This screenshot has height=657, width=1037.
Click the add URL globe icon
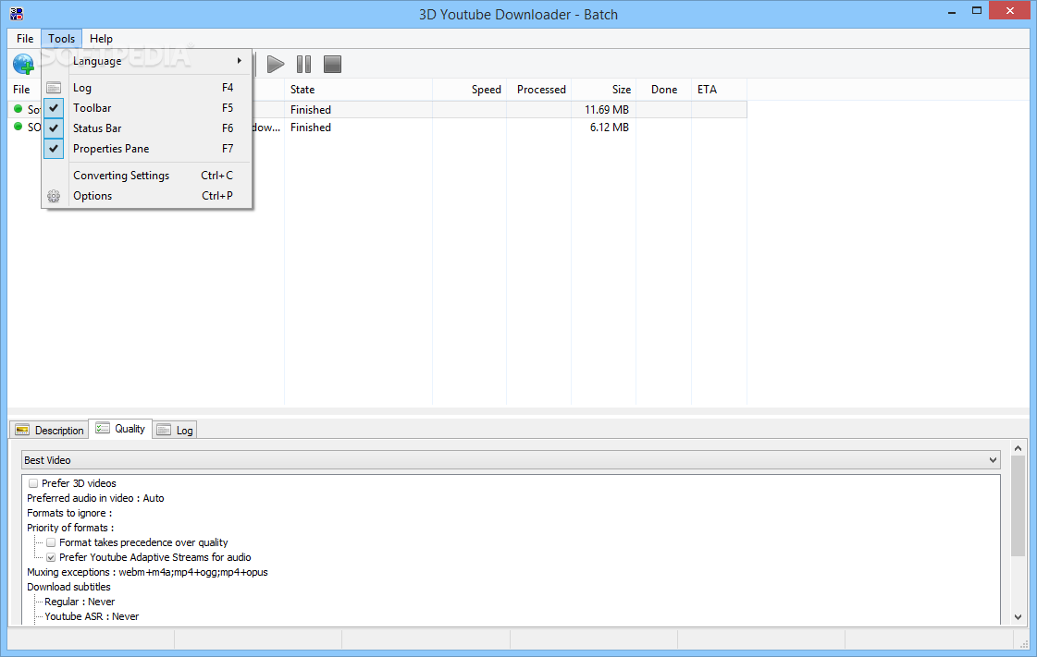tap(23, 64)
